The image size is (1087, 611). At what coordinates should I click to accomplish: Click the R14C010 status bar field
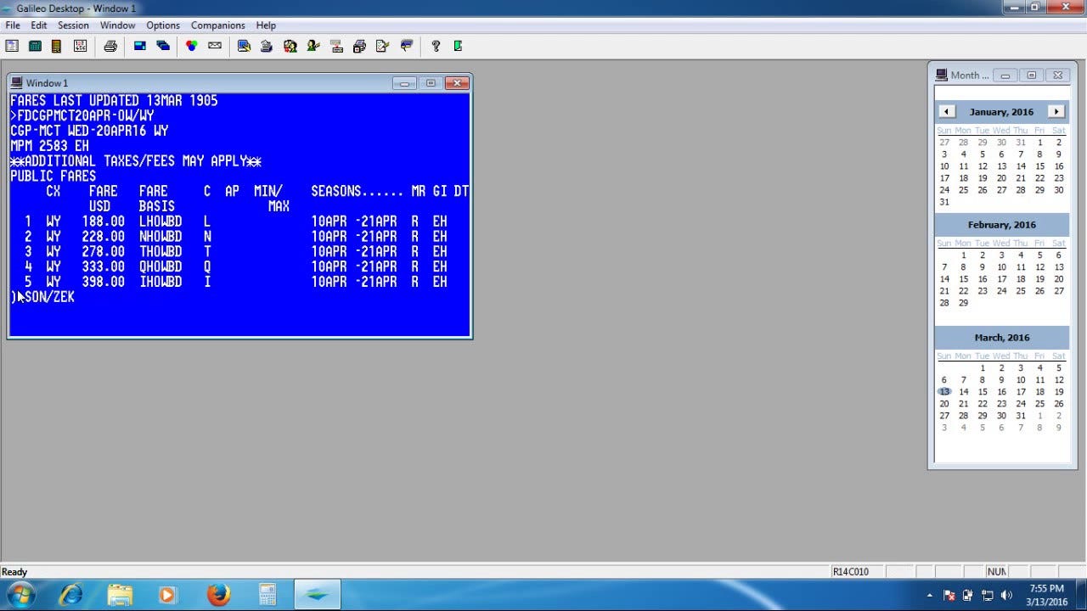(x=857, y=572)
